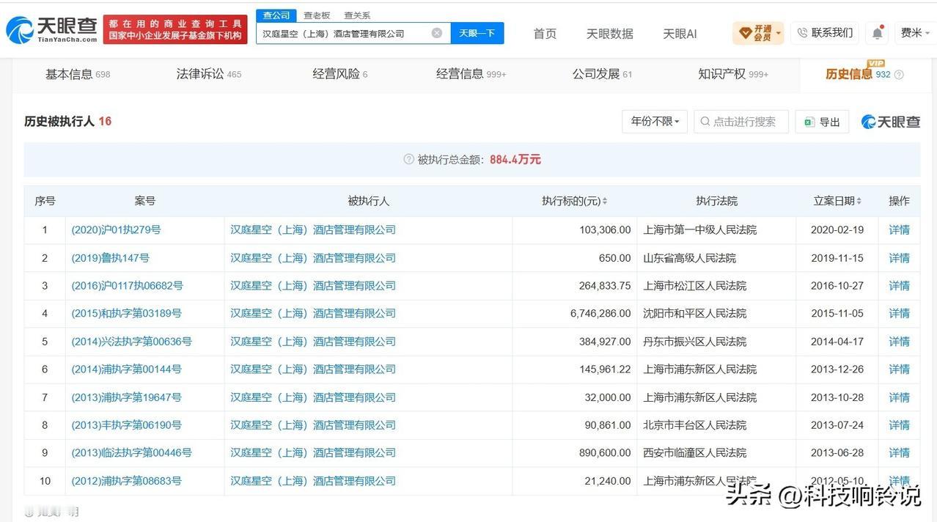Click the 上海市松江区人民法院 cell
The height and width of the screenshot is (522, 937).
pyautogui.click(x=694, y=286)
